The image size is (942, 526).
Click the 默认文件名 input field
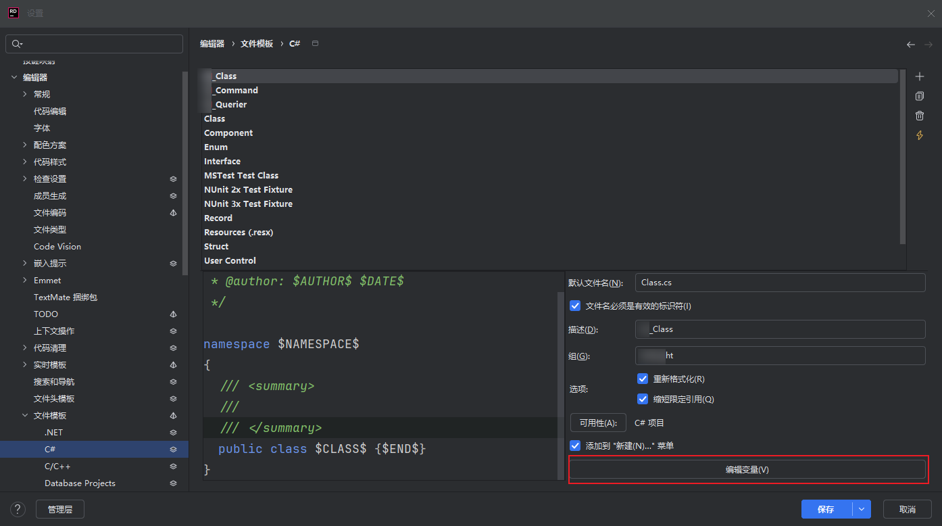click(780, 283)
